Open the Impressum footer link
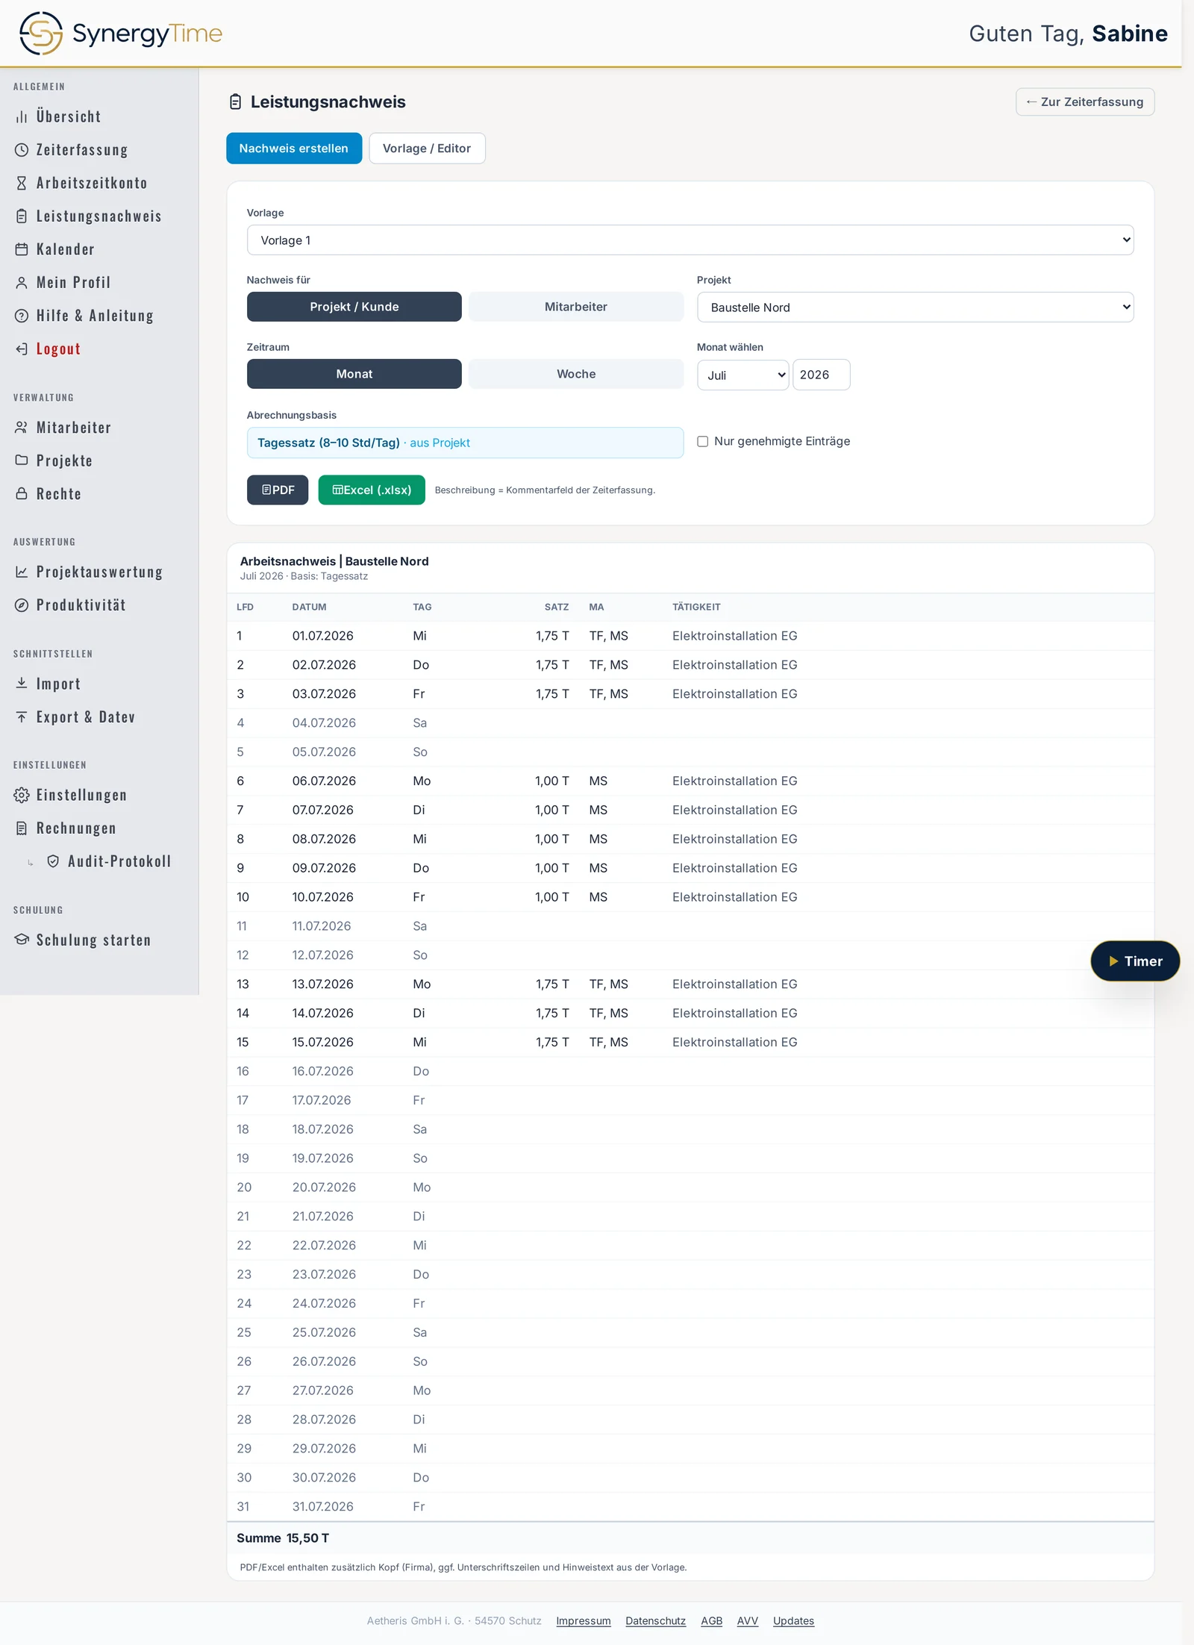The width and height of the screenshot is (1194, 1645). click(x=583, y=1621)
